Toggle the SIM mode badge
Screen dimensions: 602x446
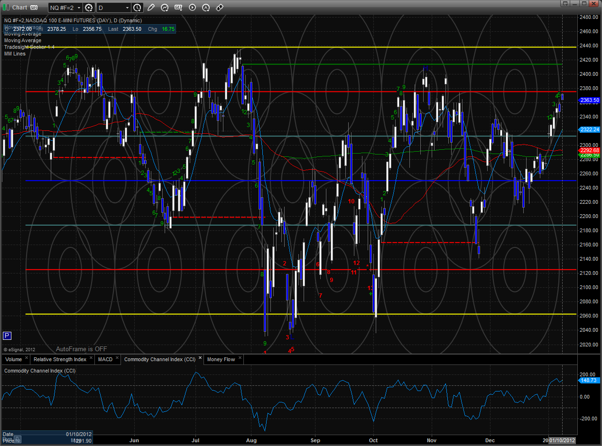34,8
